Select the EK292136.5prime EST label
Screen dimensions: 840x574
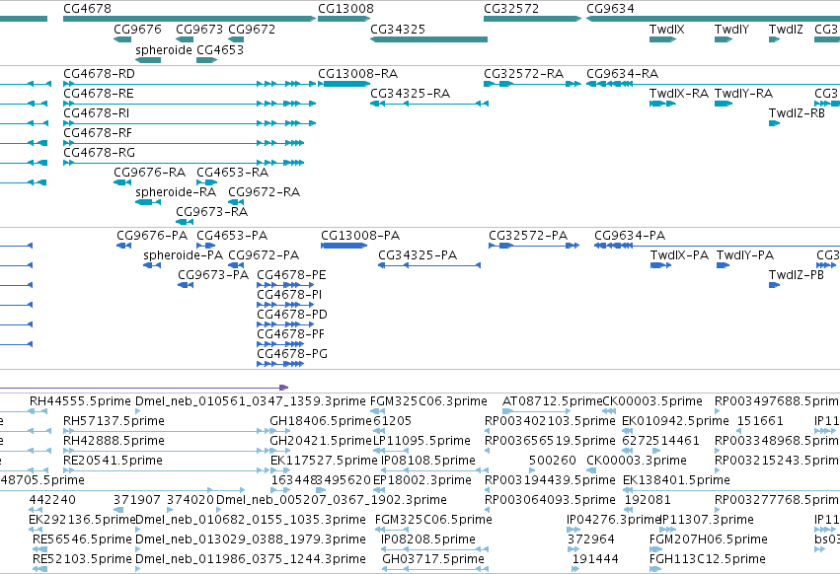(x=82, y=520)
